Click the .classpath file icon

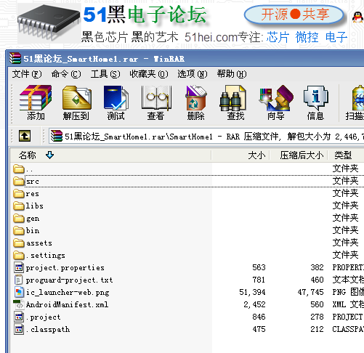tap(19, 329)
